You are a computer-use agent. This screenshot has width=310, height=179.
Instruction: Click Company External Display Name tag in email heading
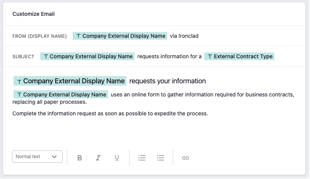pos(70,81)
